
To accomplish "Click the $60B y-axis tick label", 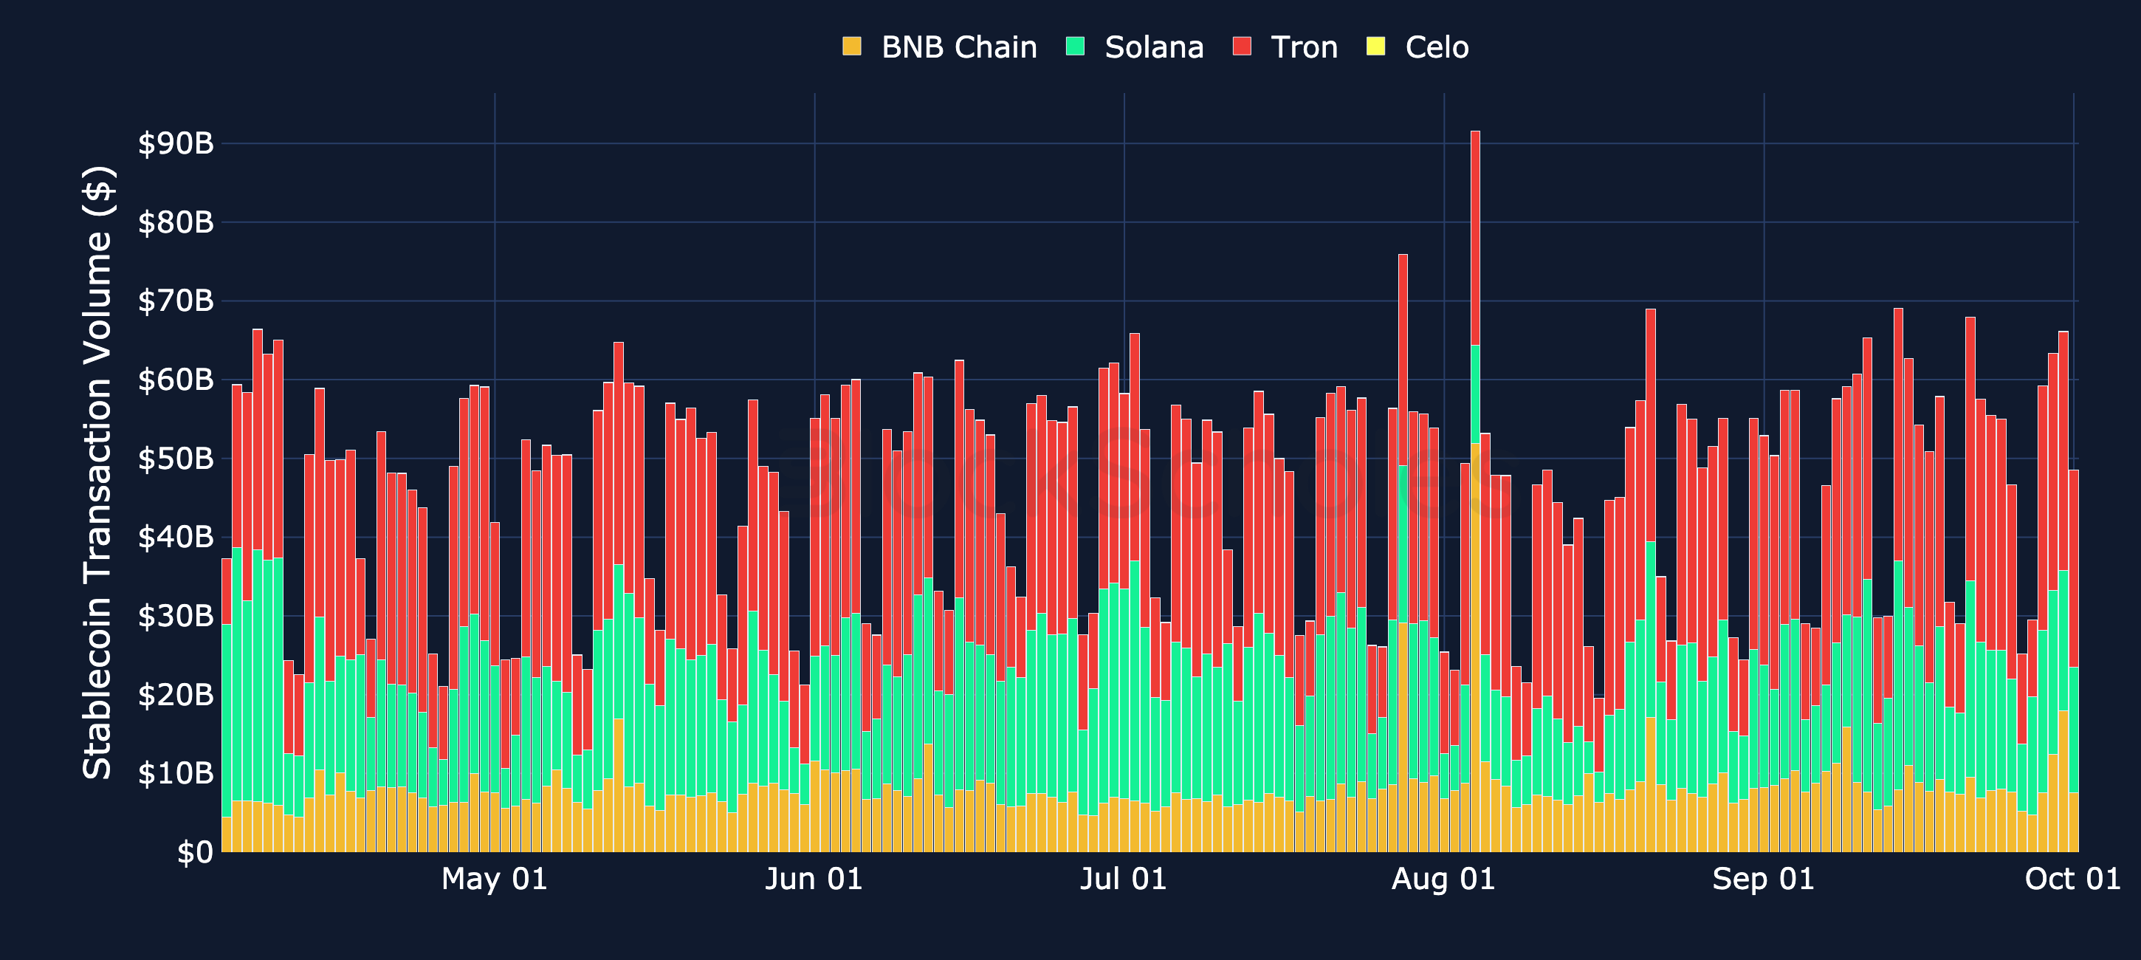I will point(176,380).
